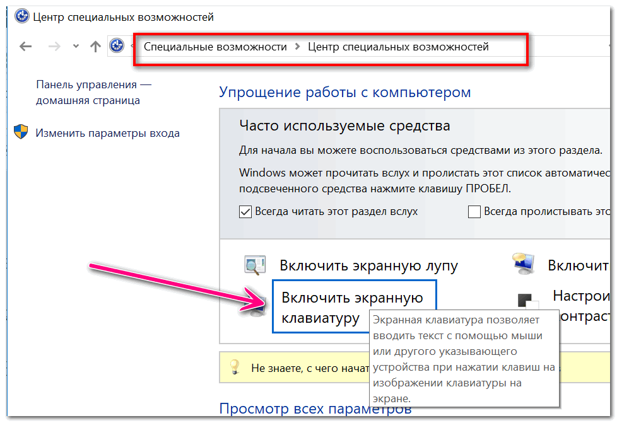Viewport: 617px width, 423px height.
Task: Click the Forward navigation arrow
Action: coord(54,47)
